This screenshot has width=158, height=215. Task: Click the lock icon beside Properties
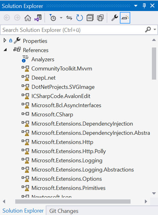(11, 41)
